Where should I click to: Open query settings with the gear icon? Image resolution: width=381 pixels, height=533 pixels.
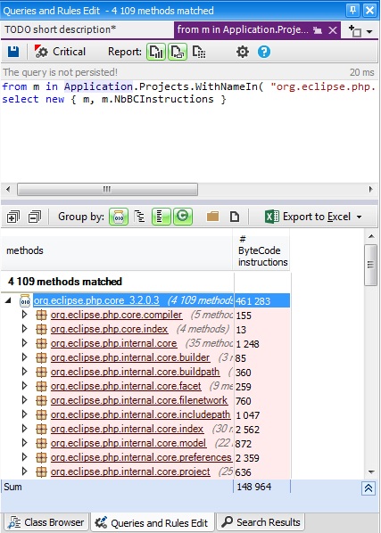tap(243, 52)
